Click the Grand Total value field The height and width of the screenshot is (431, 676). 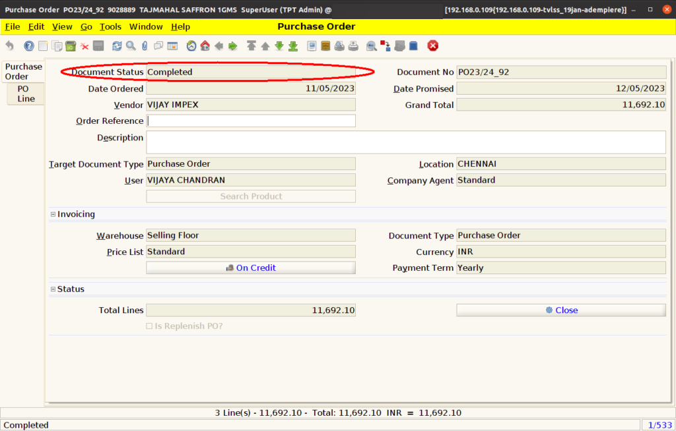pyautogui.click(x=561, y=105)
